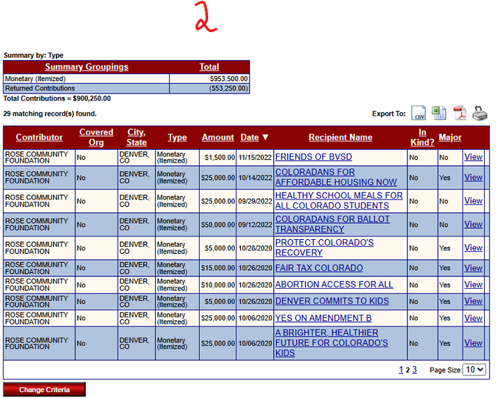This screenshot has height=399, width=503.
Task: Select the 09/29/2022 date cell
Action: [255, 201]
